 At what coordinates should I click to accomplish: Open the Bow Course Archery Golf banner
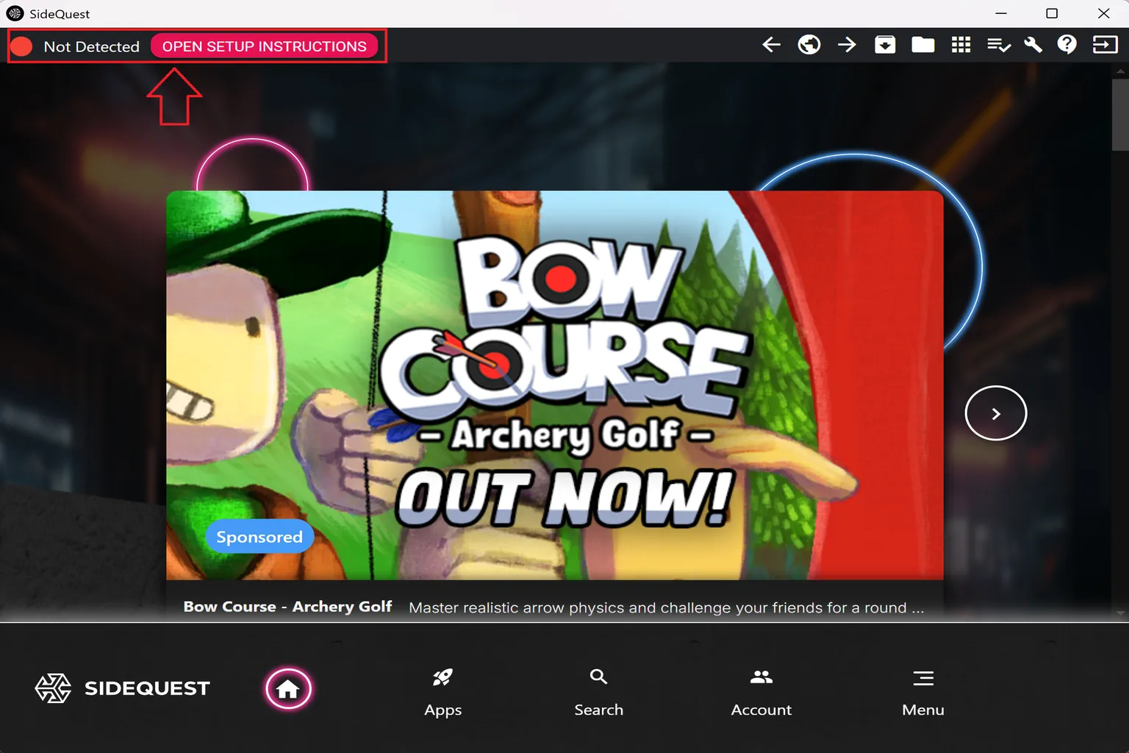coord(554,385)
